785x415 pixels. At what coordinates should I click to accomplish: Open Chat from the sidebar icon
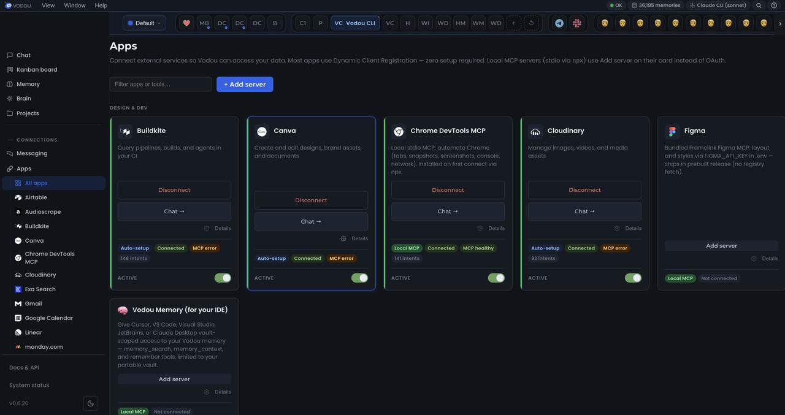9,55
